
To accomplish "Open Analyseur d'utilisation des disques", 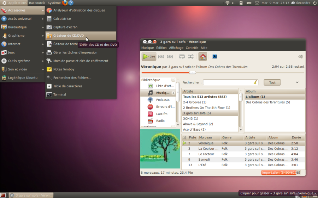I will pyautogui.click(x=81, y=10).
